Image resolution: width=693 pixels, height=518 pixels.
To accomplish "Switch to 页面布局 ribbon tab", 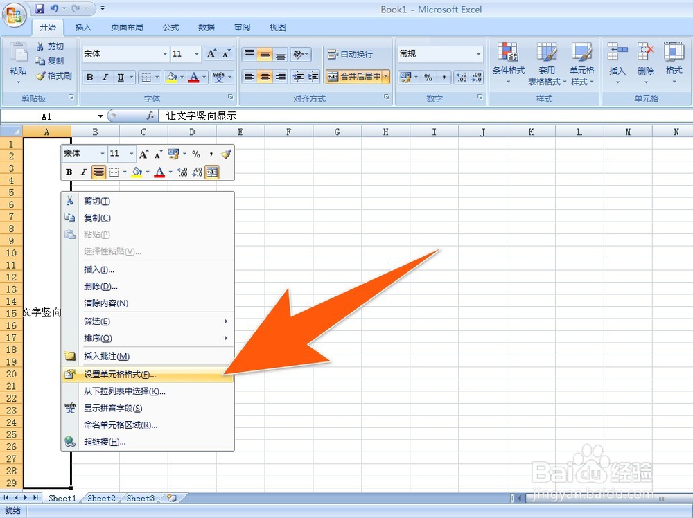I will click(x=127, y=28).
